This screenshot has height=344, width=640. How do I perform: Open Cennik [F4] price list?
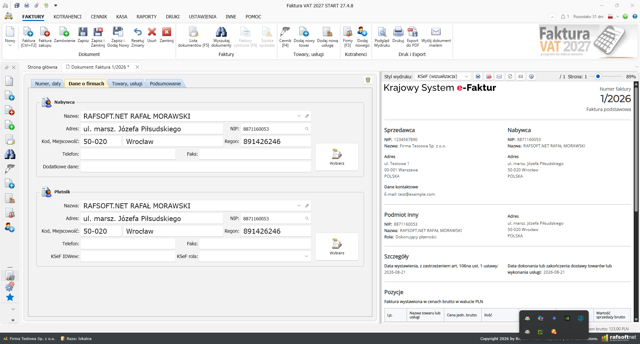click(285, 37)
